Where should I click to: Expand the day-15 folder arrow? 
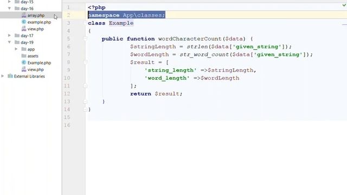pos(9,2)
